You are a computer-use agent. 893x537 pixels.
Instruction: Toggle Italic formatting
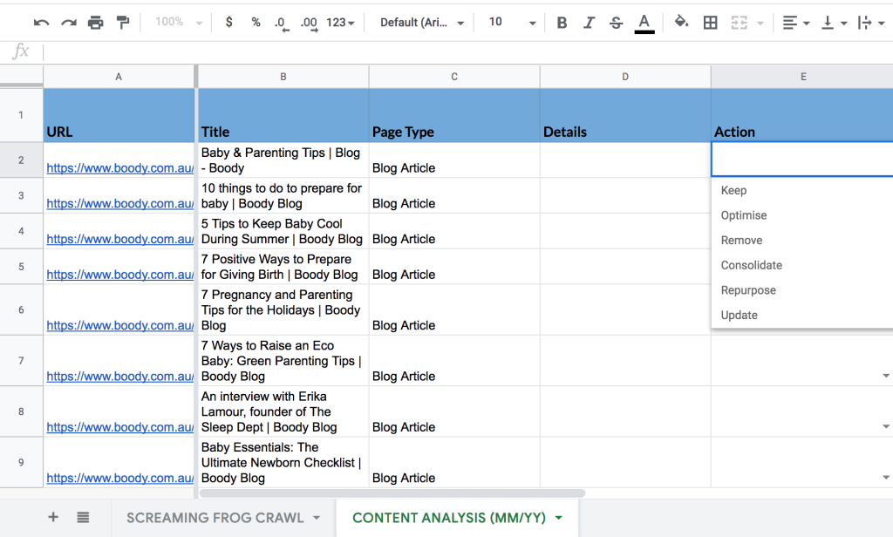pos(589,23)
